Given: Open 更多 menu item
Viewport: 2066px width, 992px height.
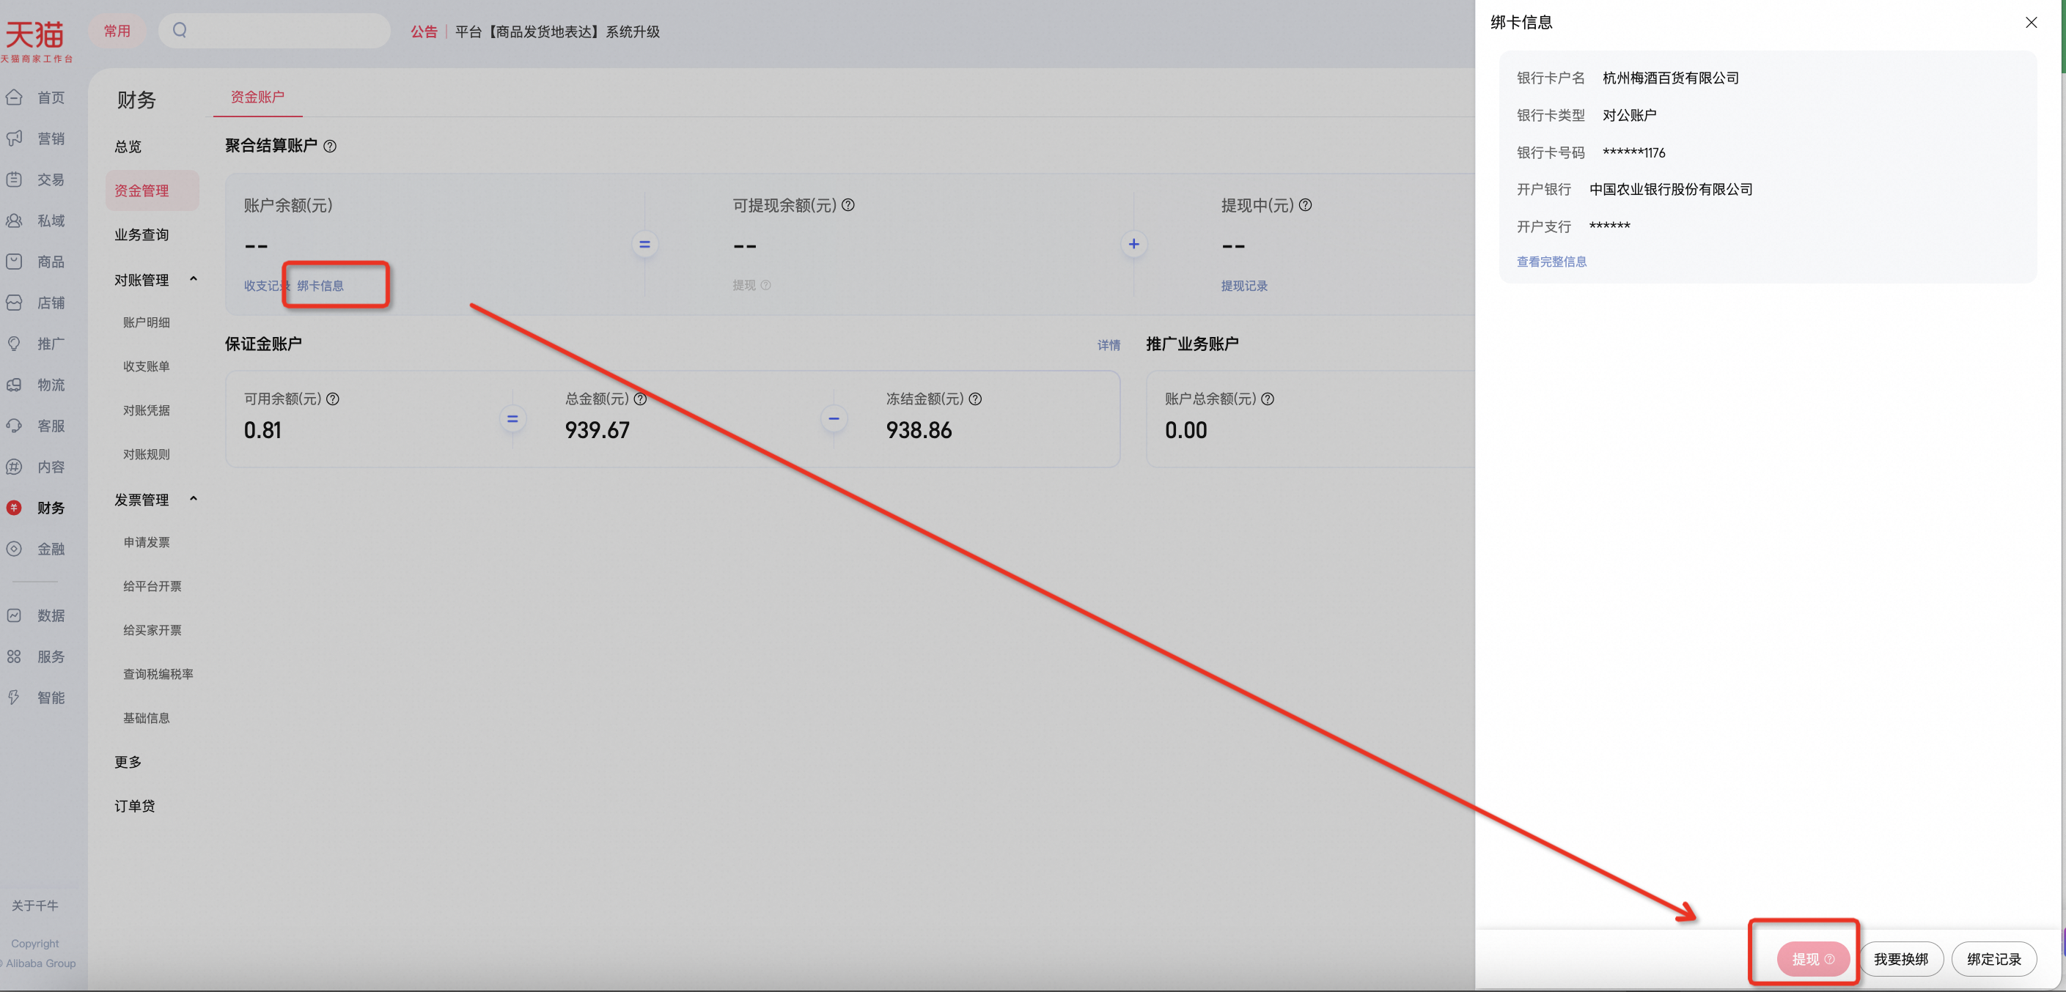Looking at the screenshot, I should pyautogui.click(x=128, y=762).
